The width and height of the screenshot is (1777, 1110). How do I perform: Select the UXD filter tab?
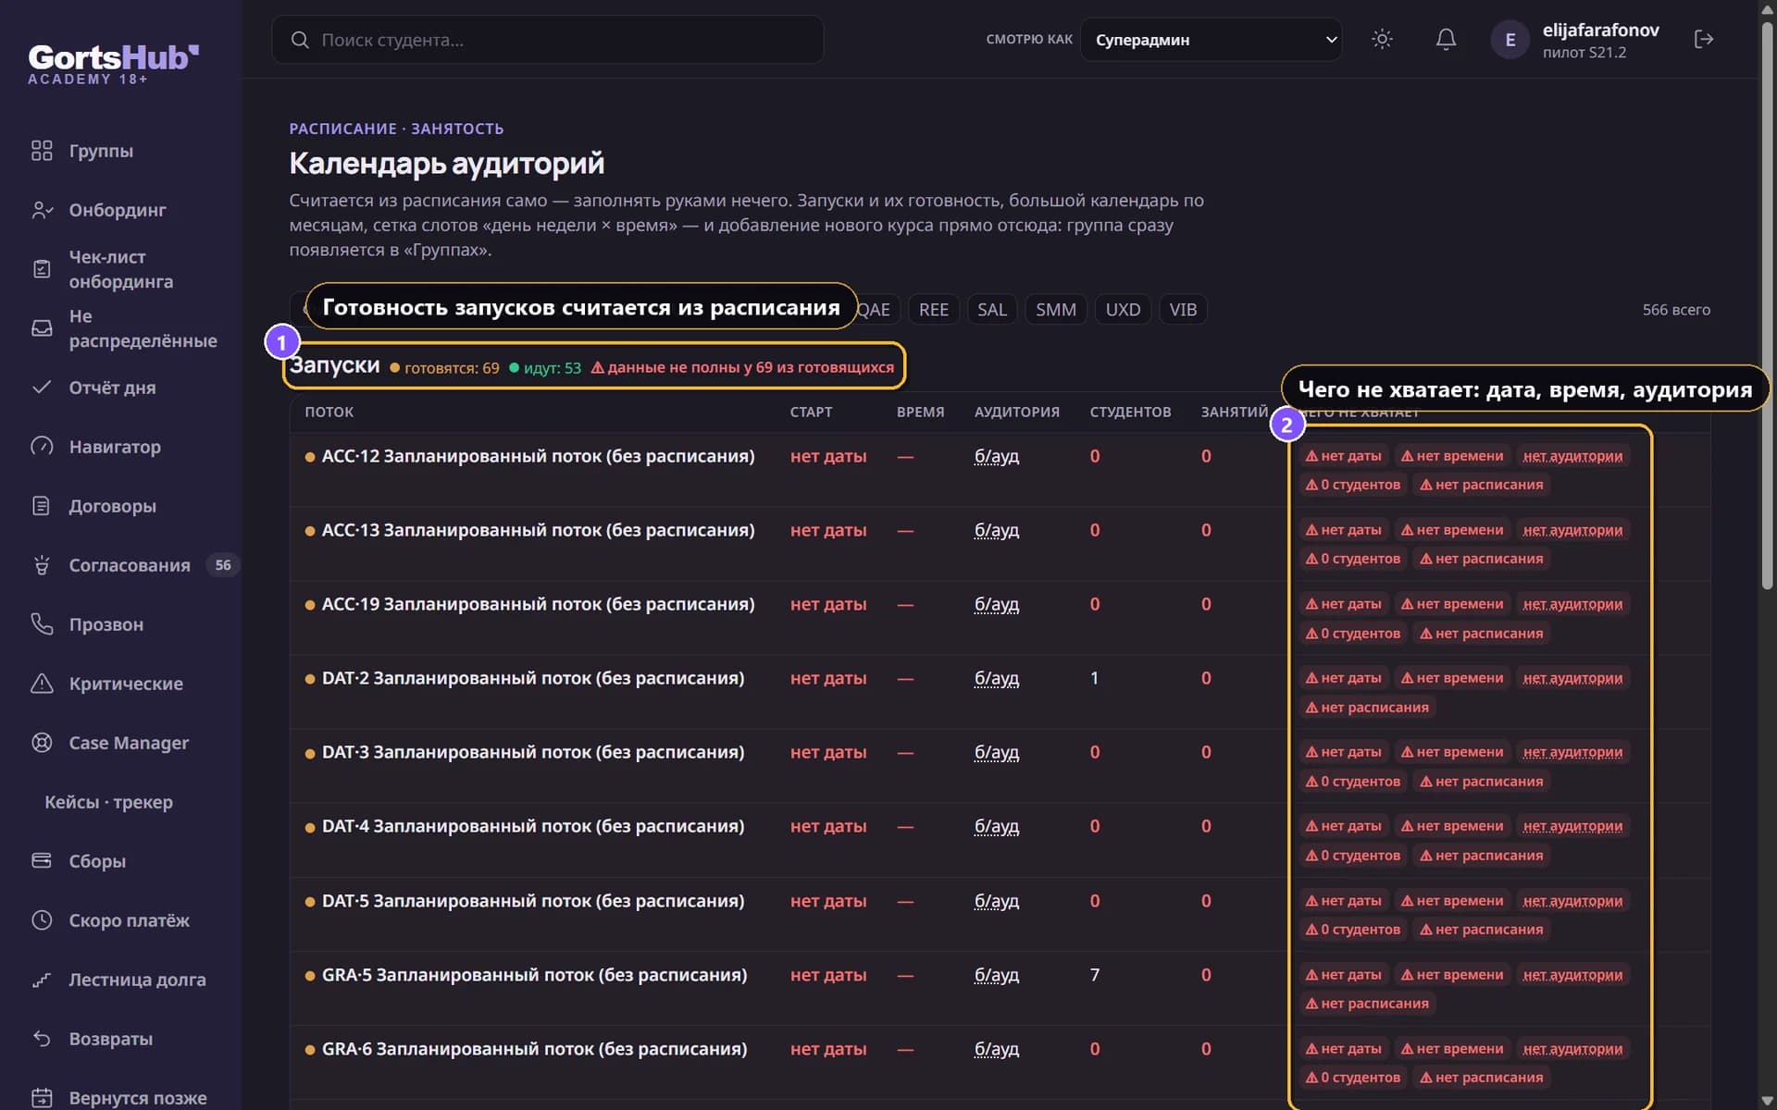click(1123, 310)
